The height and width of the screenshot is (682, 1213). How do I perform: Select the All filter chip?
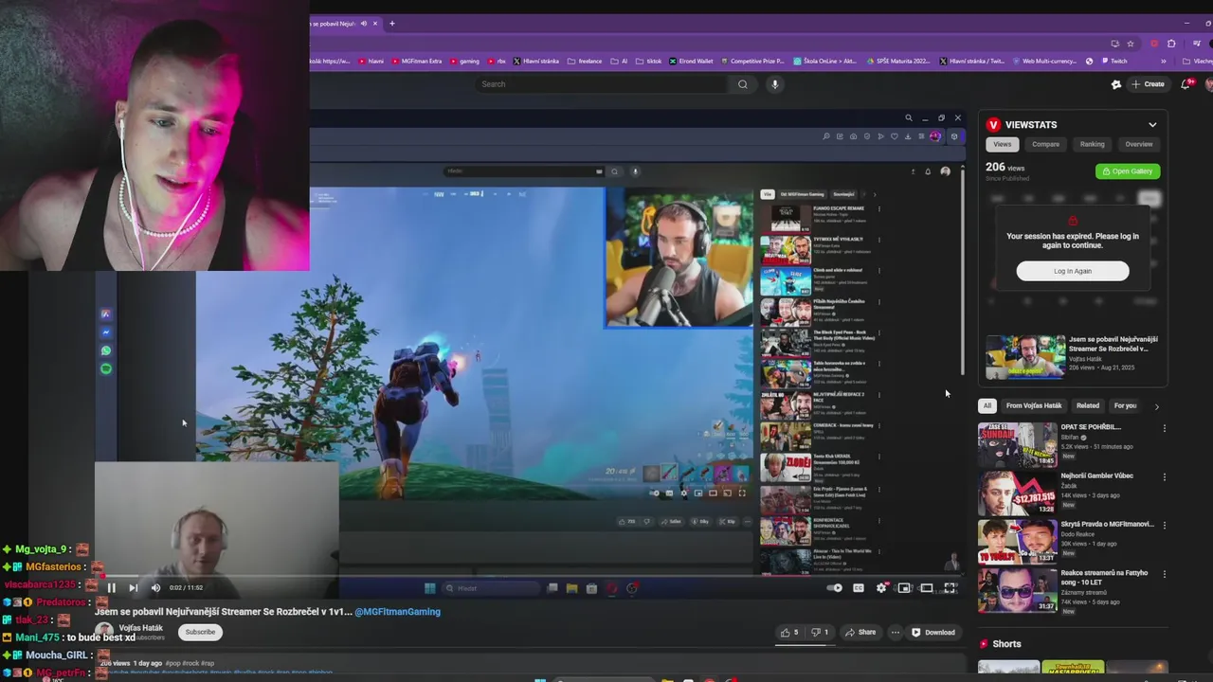[x=987, y=405]
